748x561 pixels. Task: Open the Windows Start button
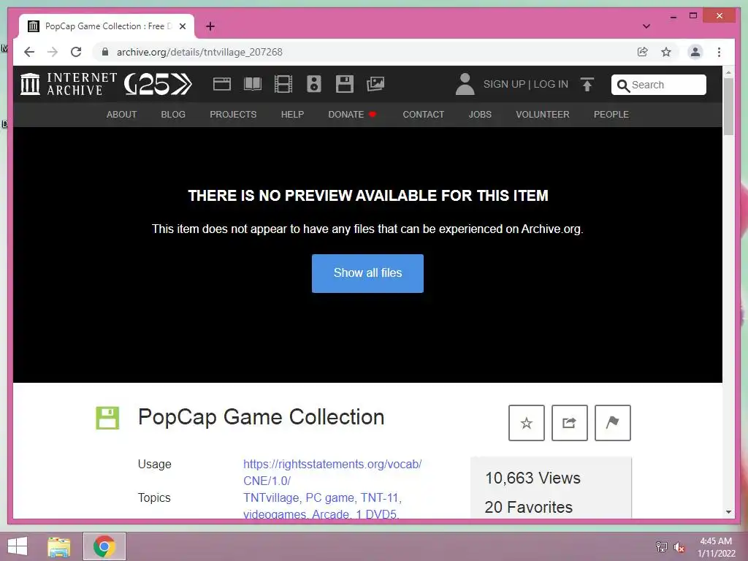[x=18, y=546]
